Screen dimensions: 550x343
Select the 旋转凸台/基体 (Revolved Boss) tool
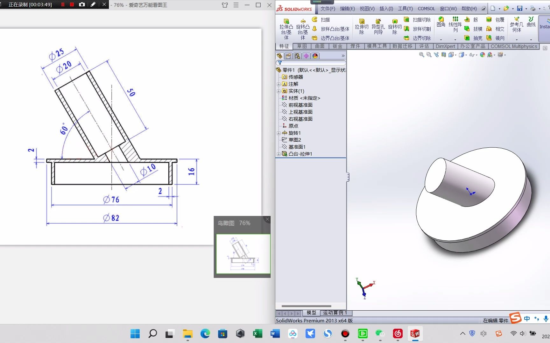[303, 28]
